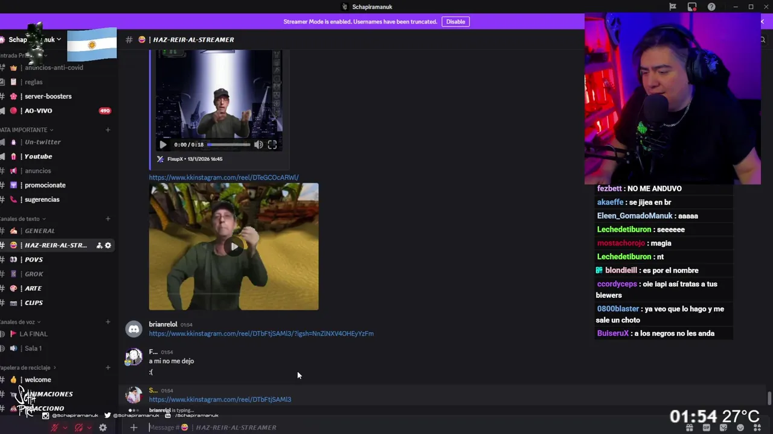773x434 pixels.
Task: Click the plus attach button in message bar
Action: tap(133, 427)
